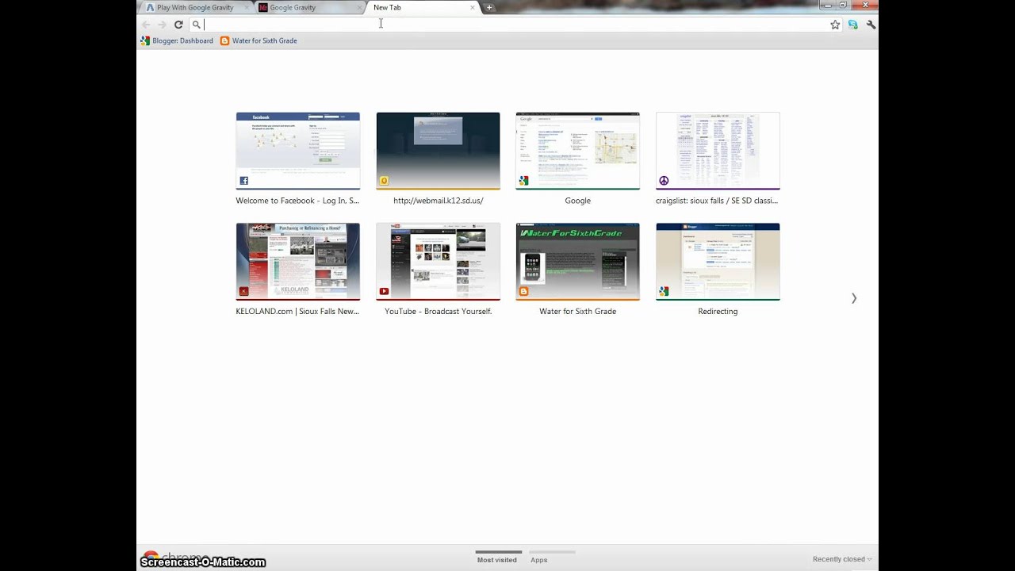This screenshot has height=571, width=1015.
Task: Bookmark this page with the star icon
Action: coord(835,25)
